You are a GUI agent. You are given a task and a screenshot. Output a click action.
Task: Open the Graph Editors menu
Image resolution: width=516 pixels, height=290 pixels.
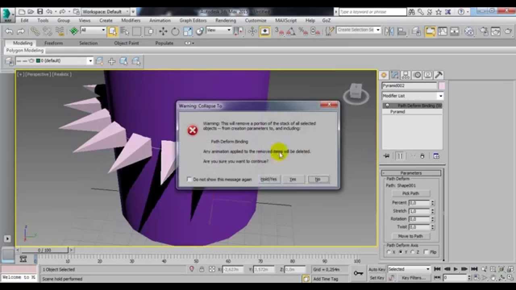[x=193, y=20]
